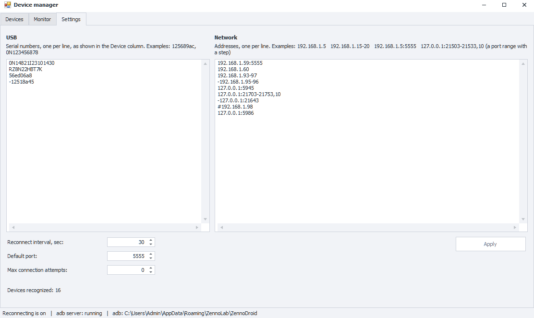Screen dimensions: 534x318
Task: Click serial number RZ8N22HBT7K
Action: 25,69
